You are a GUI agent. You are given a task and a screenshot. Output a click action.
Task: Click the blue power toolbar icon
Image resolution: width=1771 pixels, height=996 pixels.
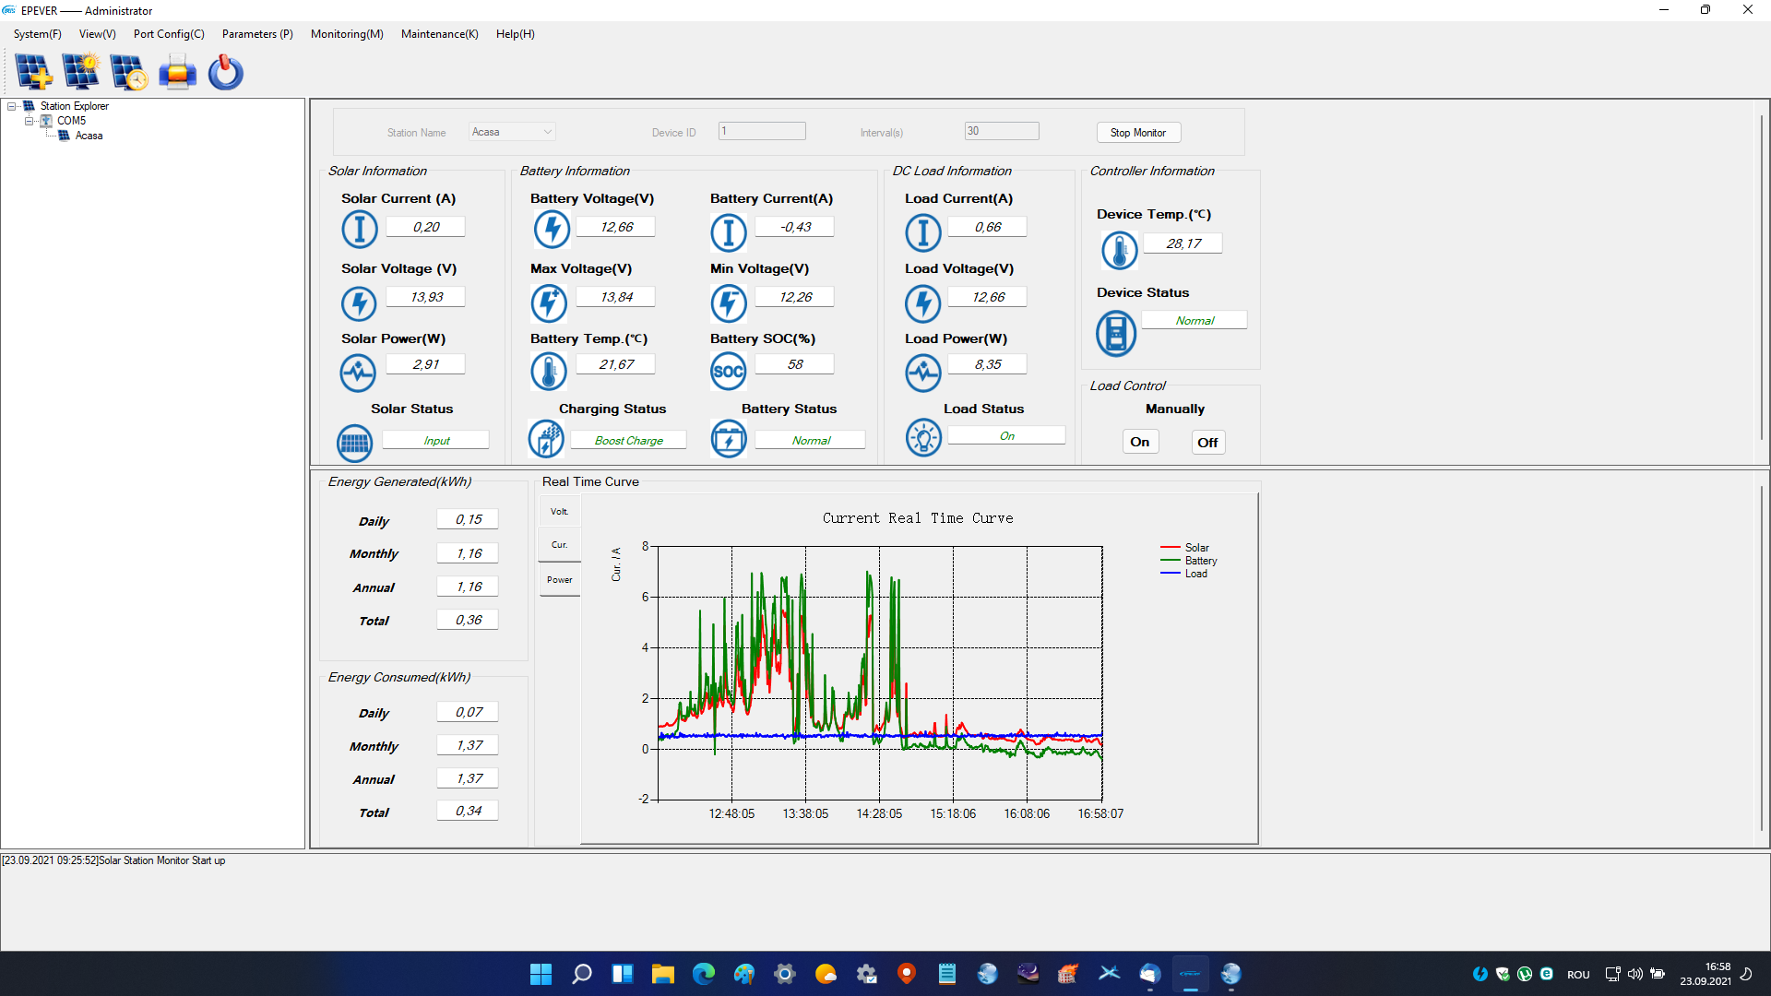click(225, 72)
